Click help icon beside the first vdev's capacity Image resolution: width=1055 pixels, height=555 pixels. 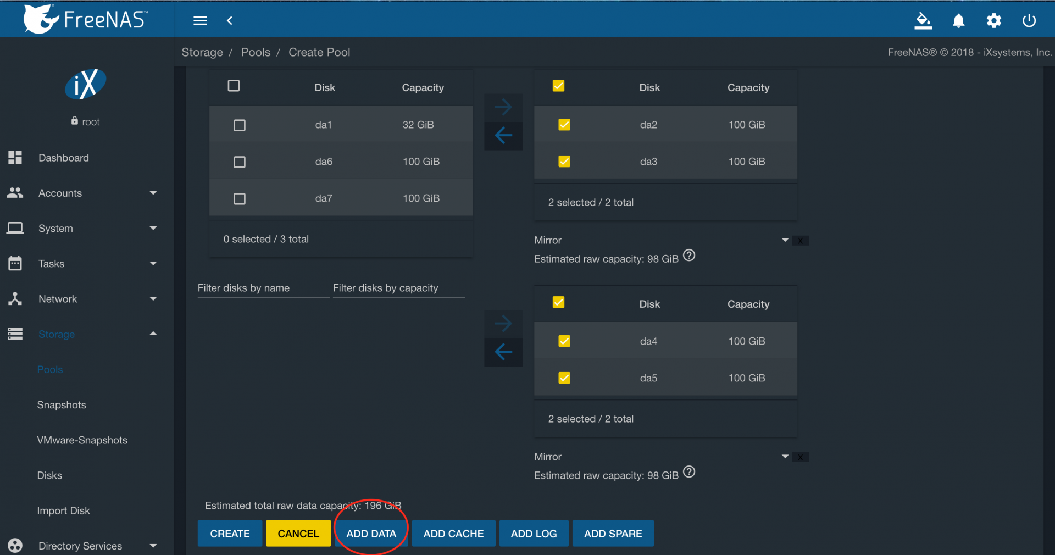coord(689,256)
